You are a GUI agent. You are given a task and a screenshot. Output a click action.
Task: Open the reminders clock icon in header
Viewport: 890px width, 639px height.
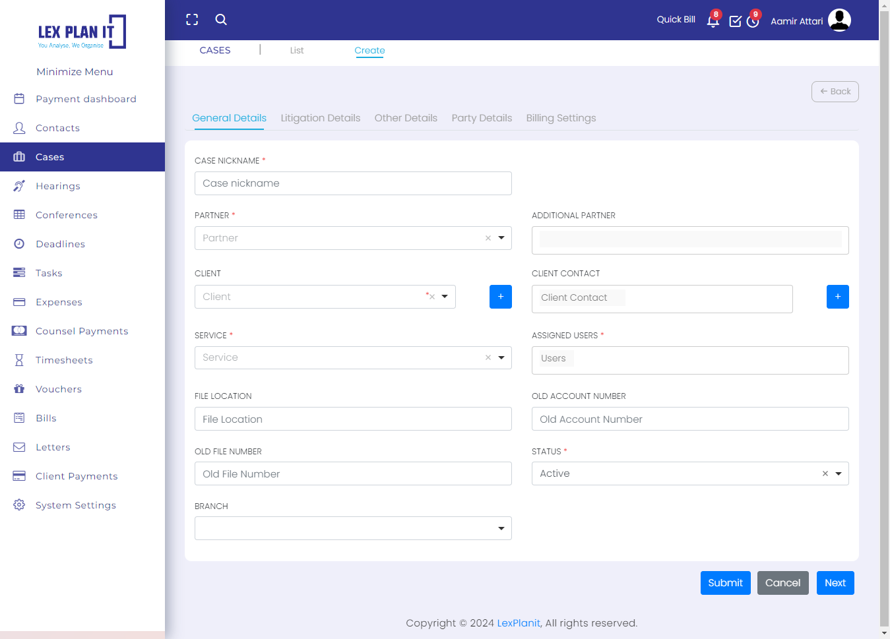(x=753, y=21)
